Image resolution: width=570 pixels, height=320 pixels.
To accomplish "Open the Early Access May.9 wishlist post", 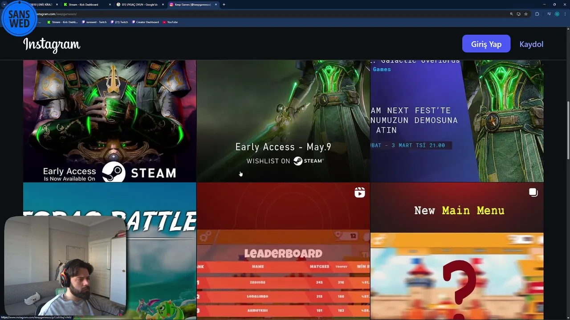I will pyautogui.click(x=283, y=121).
